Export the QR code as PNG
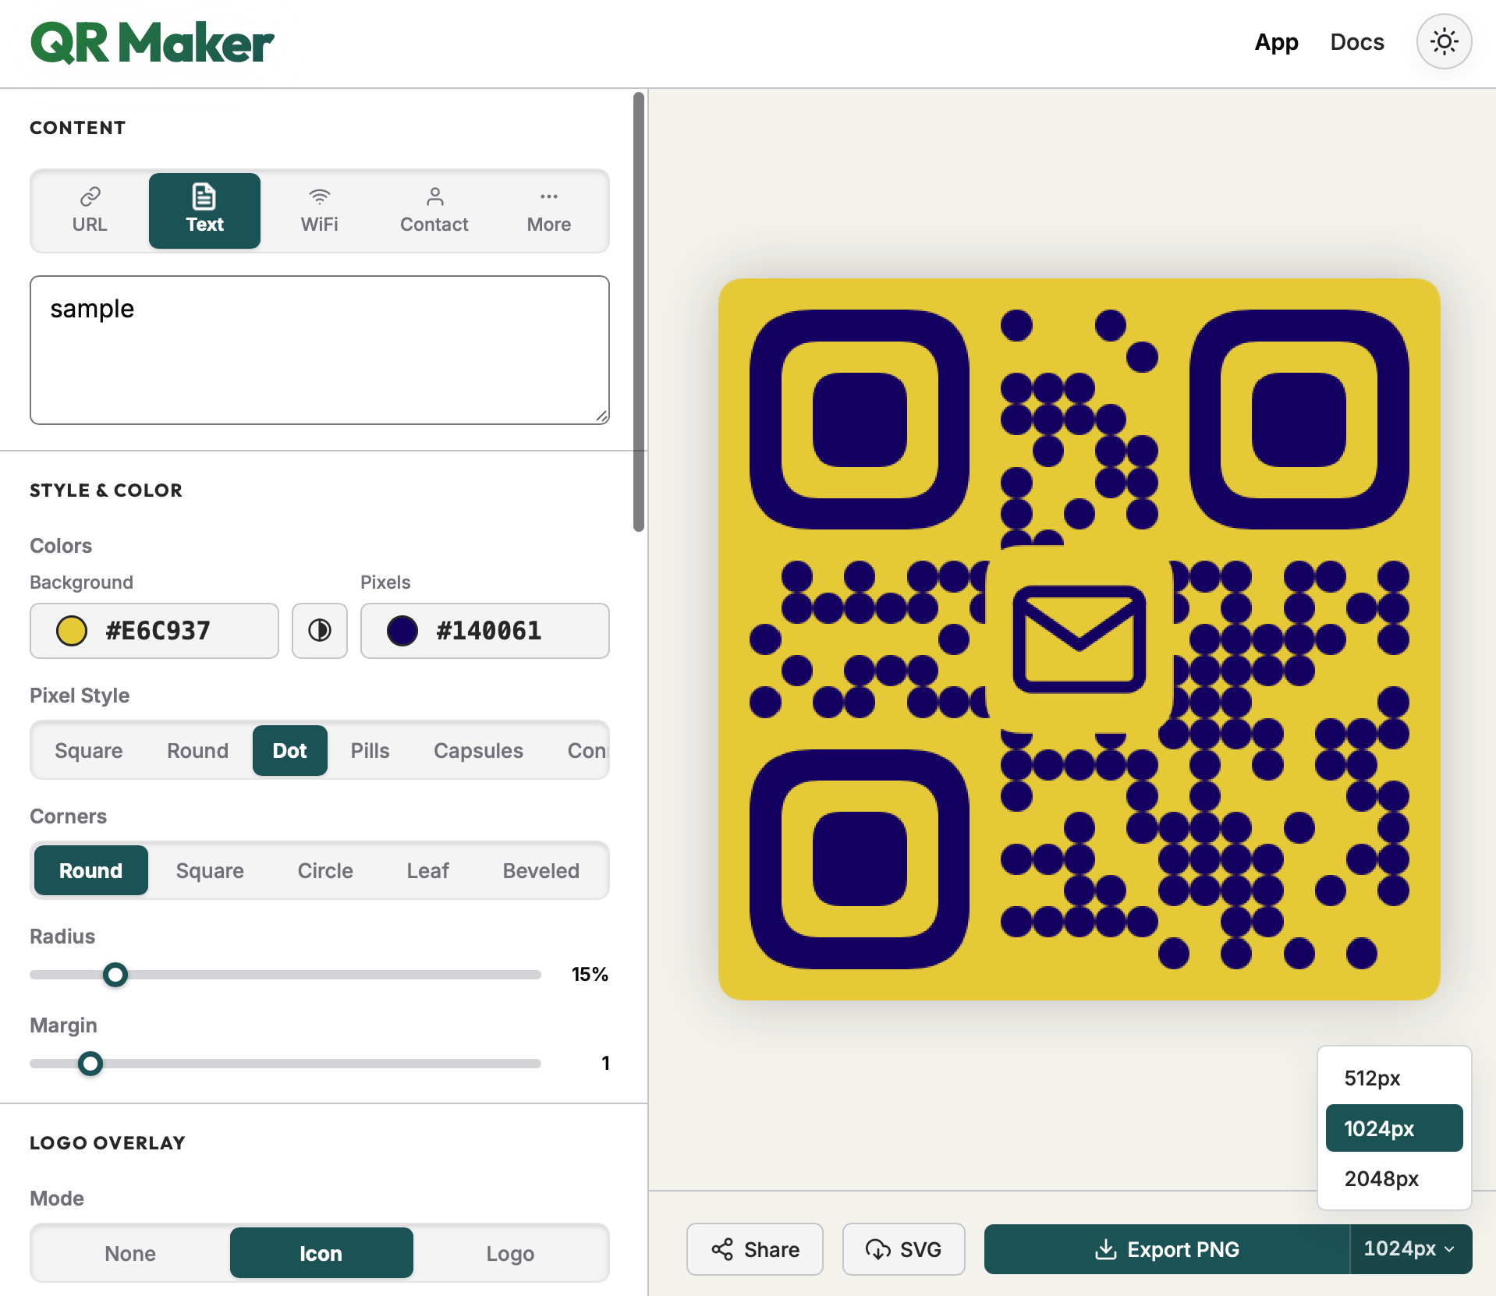Screen dimensions: 1496x1296 [1167, 1249]
